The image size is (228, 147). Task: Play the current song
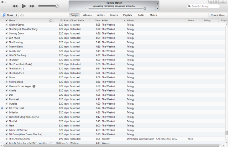(24, 6)
